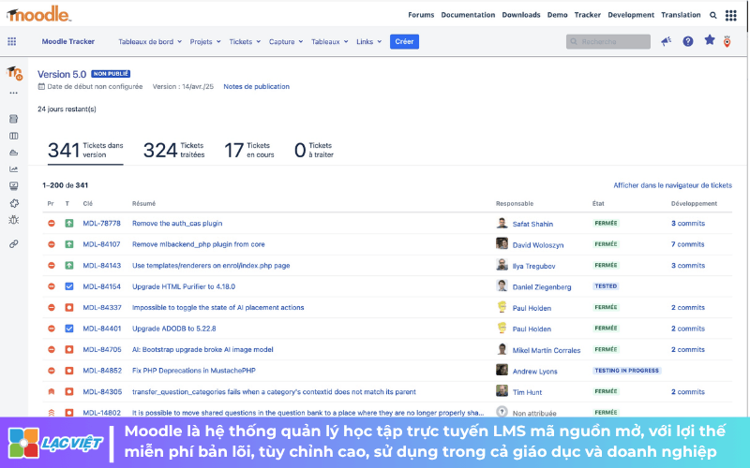The image size is (750, 468).
Task: Open assignee Daniel Ziegenberg link
Action: click(x=542, y=287)
